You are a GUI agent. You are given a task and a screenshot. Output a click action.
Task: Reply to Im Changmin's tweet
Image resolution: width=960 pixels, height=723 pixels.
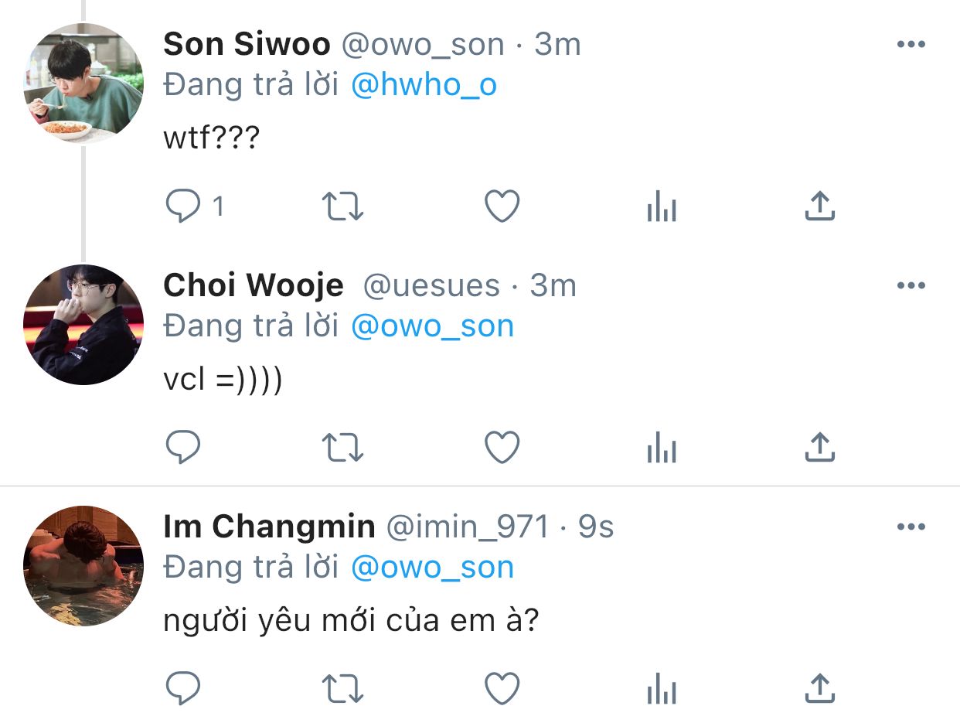(183, 687)
